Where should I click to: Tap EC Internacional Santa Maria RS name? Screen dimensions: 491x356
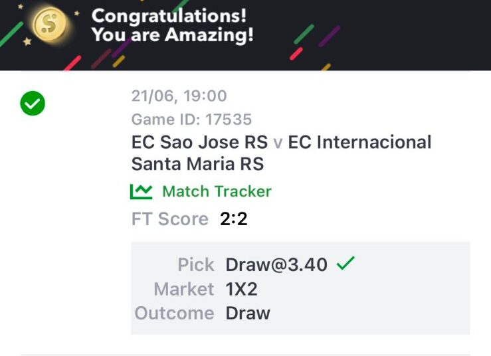tap(281, 153)
